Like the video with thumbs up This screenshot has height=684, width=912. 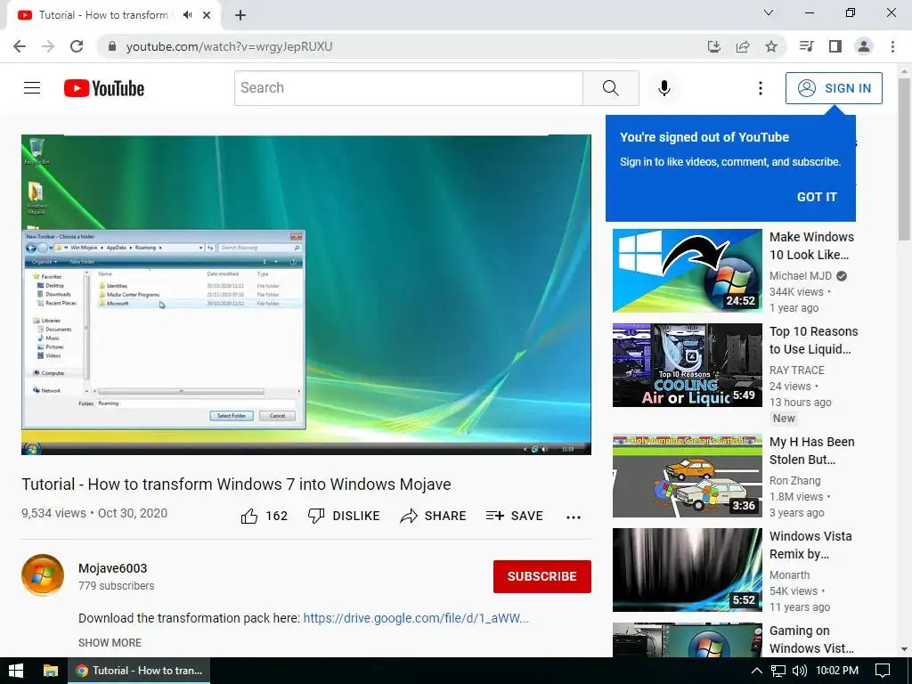264,516
